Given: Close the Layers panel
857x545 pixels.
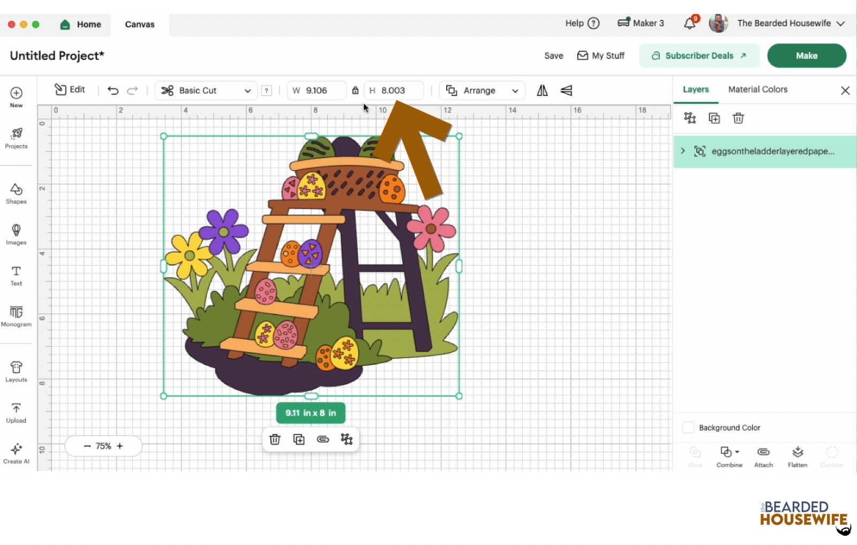Looking at the screenshot, I should pyautogui.click(x=845, y=91).
